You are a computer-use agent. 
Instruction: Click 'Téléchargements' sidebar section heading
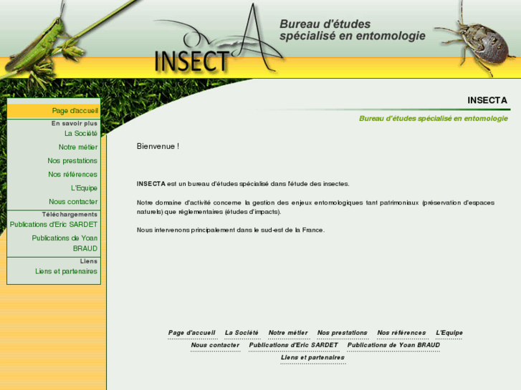pos(70,215)
